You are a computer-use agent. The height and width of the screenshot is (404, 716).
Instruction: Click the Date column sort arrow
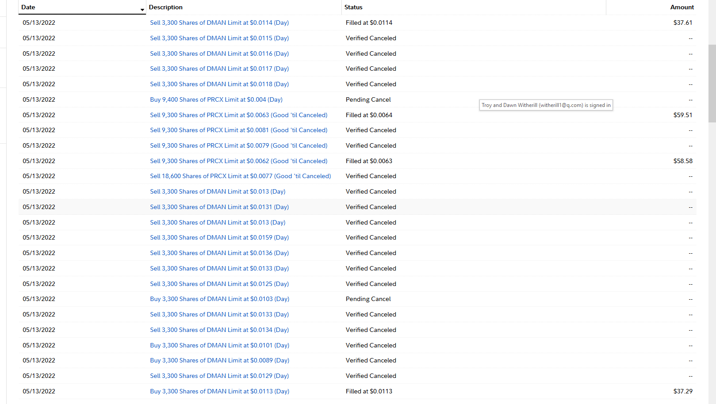click(142, 10)
